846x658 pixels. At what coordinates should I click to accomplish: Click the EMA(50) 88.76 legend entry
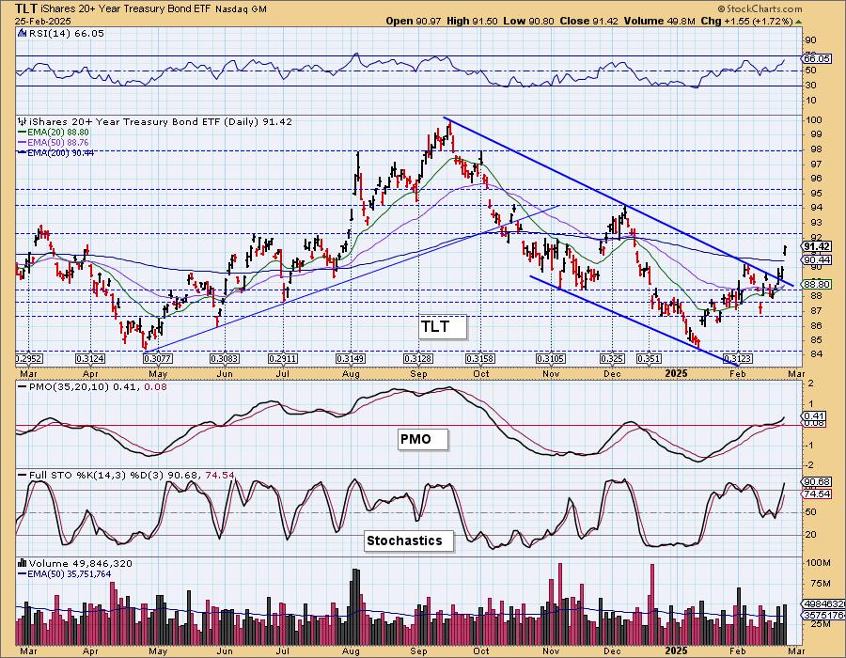(x=57, y=142)
